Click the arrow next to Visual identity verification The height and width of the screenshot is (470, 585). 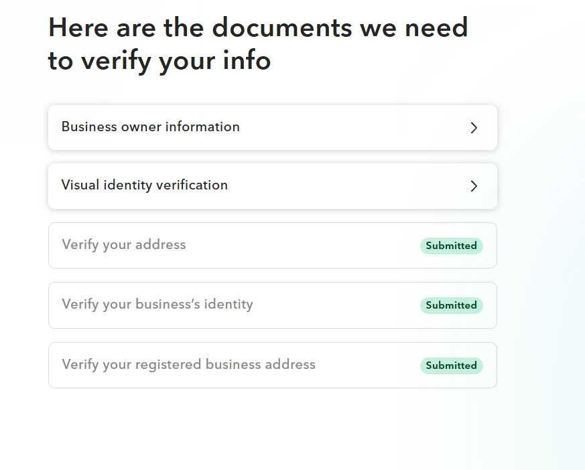(x=474, y=186)
